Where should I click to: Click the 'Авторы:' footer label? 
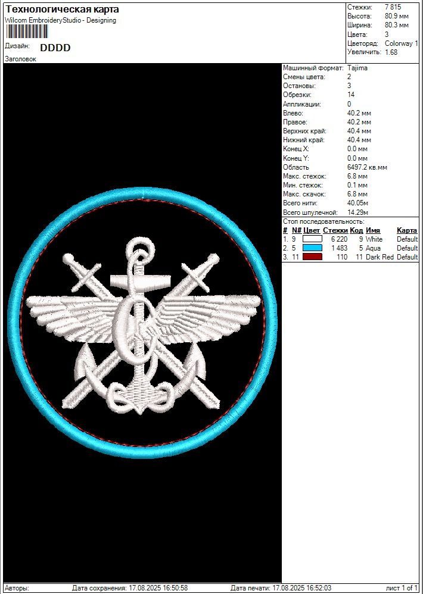pos(17,588)
